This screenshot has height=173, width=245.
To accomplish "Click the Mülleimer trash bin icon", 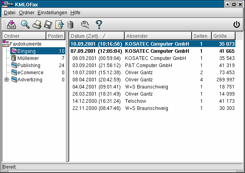I will click(13, 58).
